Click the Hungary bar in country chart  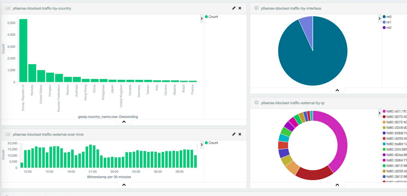click(50, 77)
